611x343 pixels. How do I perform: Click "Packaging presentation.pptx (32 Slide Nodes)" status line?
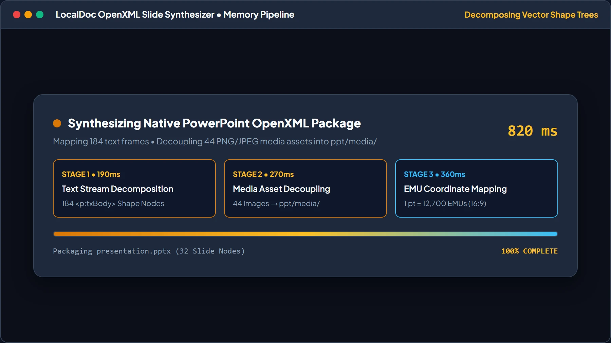point(149,251)
